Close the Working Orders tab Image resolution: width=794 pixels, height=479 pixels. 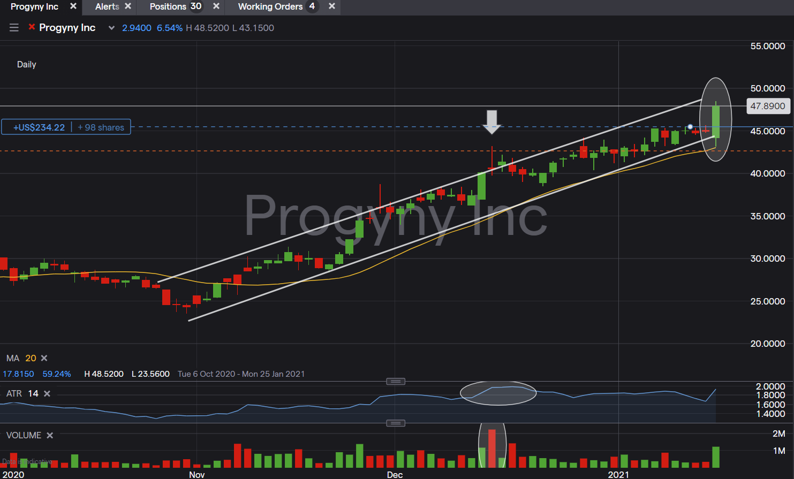coord(332,6)
